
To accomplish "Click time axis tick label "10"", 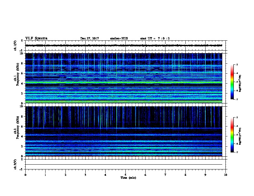I will (x=225, y=175).
